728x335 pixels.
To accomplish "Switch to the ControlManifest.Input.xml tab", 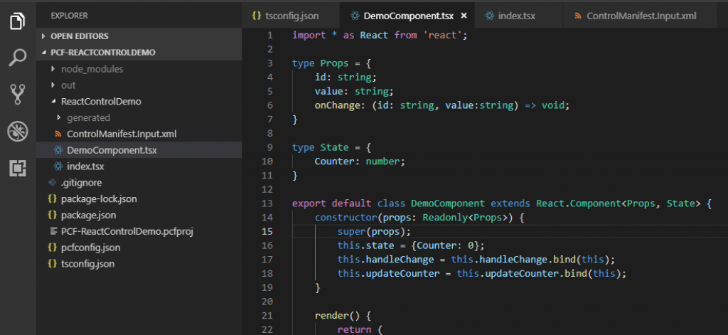I will tap(642, 16).
